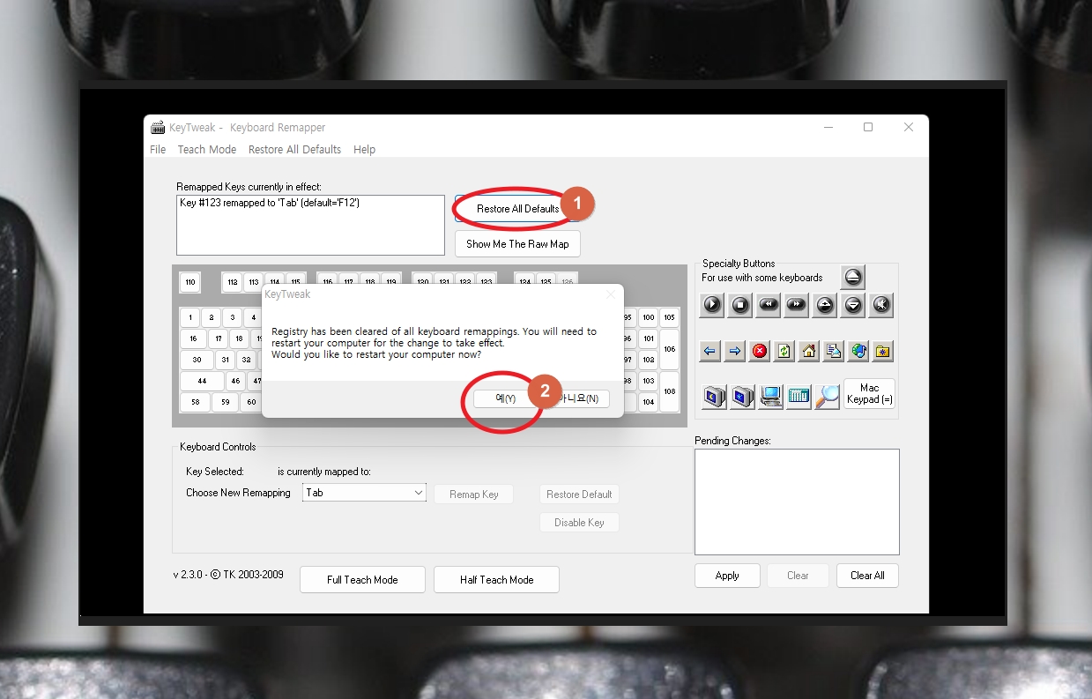Click keyboard key 110
The width and height of the screenshot is (1092, 699).
coord(189,283)
